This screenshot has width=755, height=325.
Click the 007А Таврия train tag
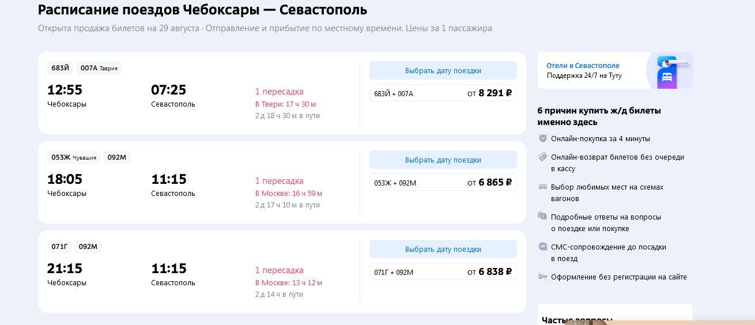click(x=99, y=68)
